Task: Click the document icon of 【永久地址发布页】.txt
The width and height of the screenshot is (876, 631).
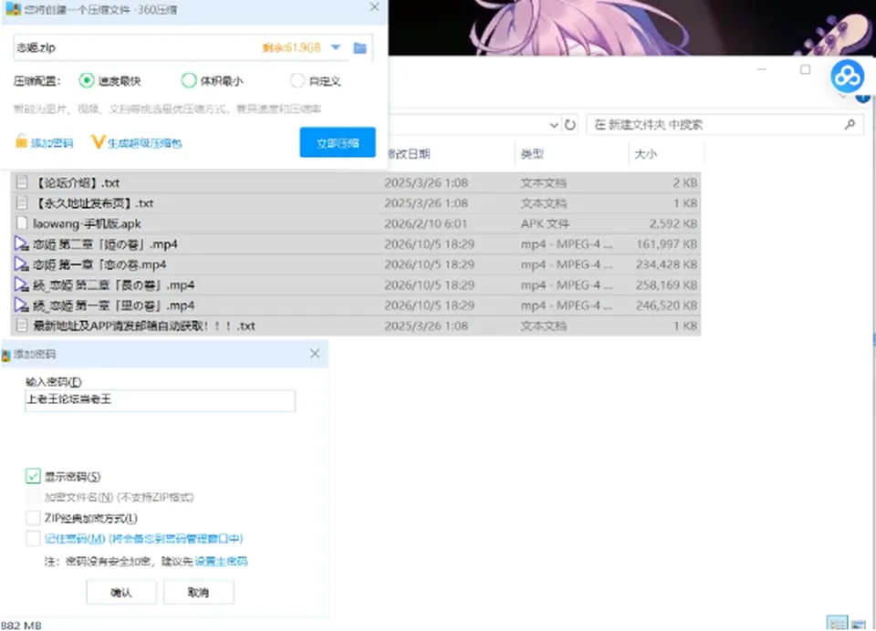Action: click(x=22, y=202)
